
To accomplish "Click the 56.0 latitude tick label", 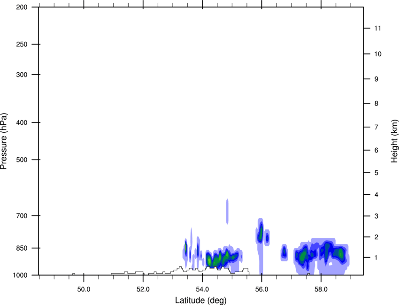I will 261,290.
